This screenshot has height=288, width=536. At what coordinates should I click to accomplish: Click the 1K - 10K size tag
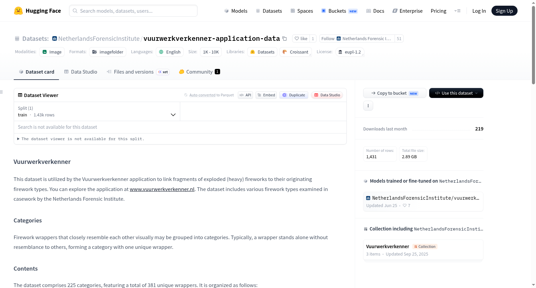click(x=211, y=52)
